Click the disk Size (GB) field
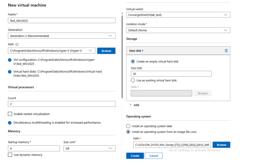This screenshot has height=166, width=264. pyautogui.click(x=171, y=74)
